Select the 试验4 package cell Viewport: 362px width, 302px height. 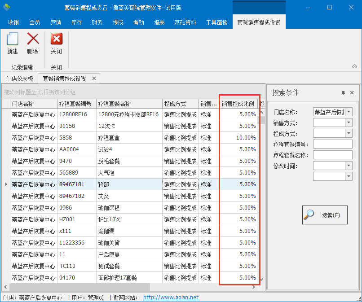[x=129, y=149]
